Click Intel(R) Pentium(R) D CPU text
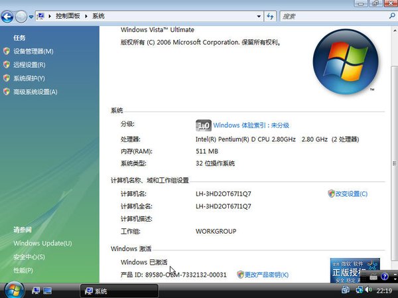This screenshot has width=398, height=298. pyautogui.click(x=245, y=139)
